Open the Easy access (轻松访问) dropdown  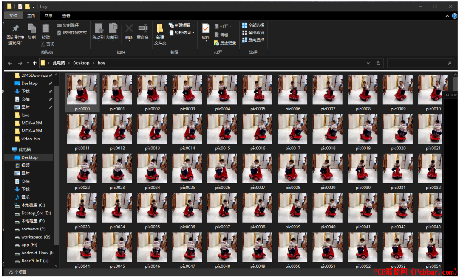click(181, 33)
